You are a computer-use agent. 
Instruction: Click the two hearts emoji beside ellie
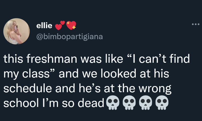60,25
